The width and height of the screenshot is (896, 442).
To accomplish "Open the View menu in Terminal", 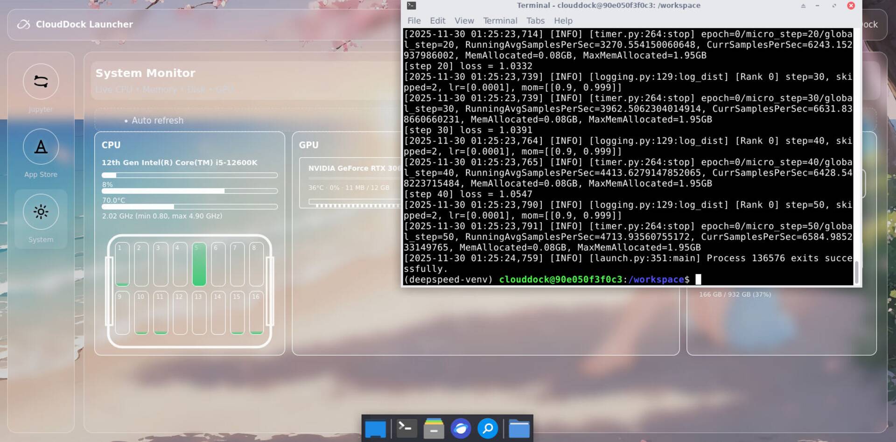I will point(464,21).
